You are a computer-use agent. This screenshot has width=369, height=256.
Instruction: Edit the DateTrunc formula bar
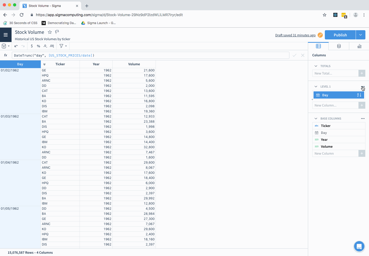(150, 55)
